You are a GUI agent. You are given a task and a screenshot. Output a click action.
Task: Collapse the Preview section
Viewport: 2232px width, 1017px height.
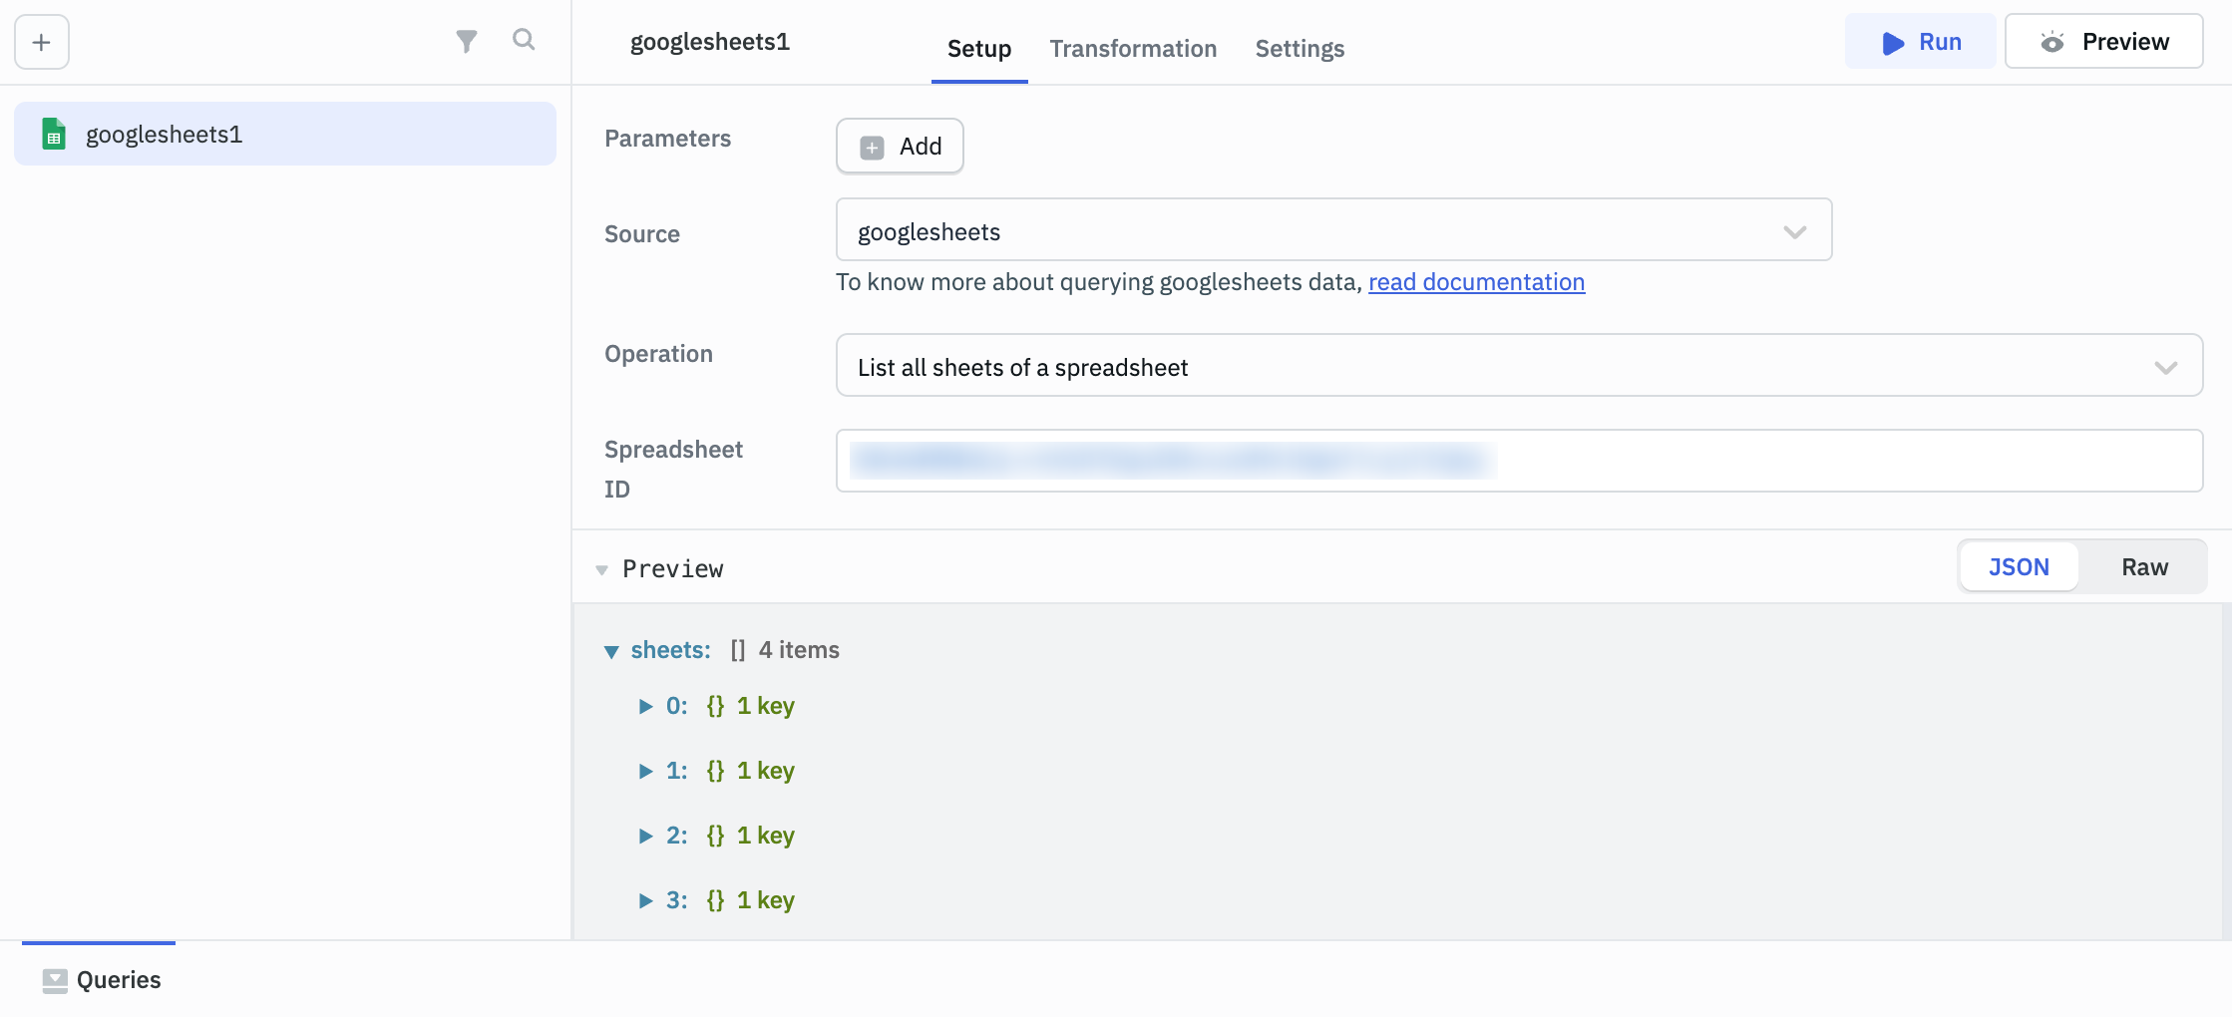pyautogui.click(x=601, y=569)
